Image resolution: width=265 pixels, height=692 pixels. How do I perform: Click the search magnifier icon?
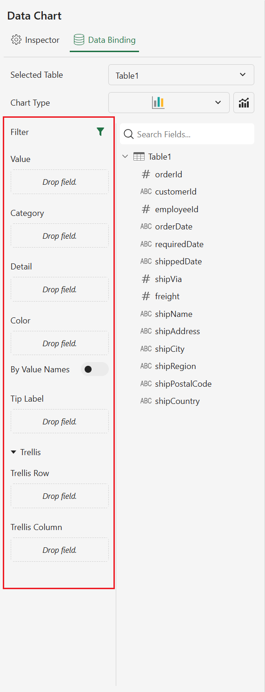[129, 134]
